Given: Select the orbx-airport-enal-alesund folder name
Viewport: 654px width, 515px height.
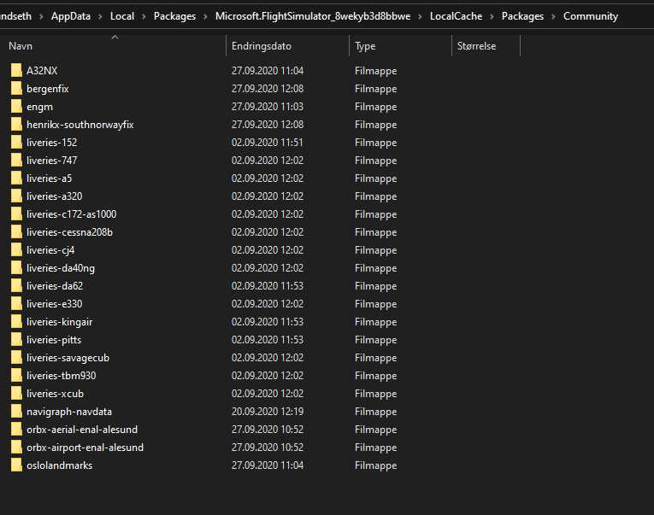Looking at the screenshot, I should point(85,447).
